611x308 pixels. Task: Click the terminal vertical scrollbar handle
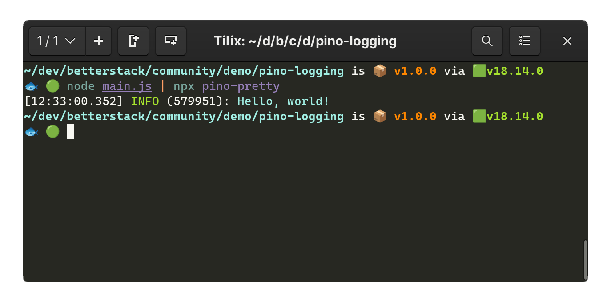pyautogui.click(x=586, y=259)
